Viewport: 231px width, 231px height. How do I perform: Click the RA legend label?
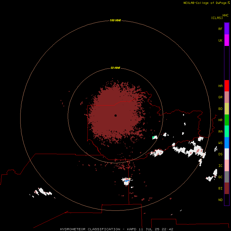click(x=220, y=132)
